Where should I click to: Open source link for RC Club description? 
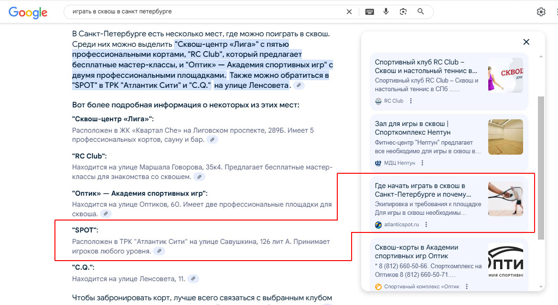pyautogui.click(x=199, y=177)
